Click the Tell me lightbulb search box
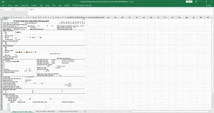214x113 pixels. [82, 5]
